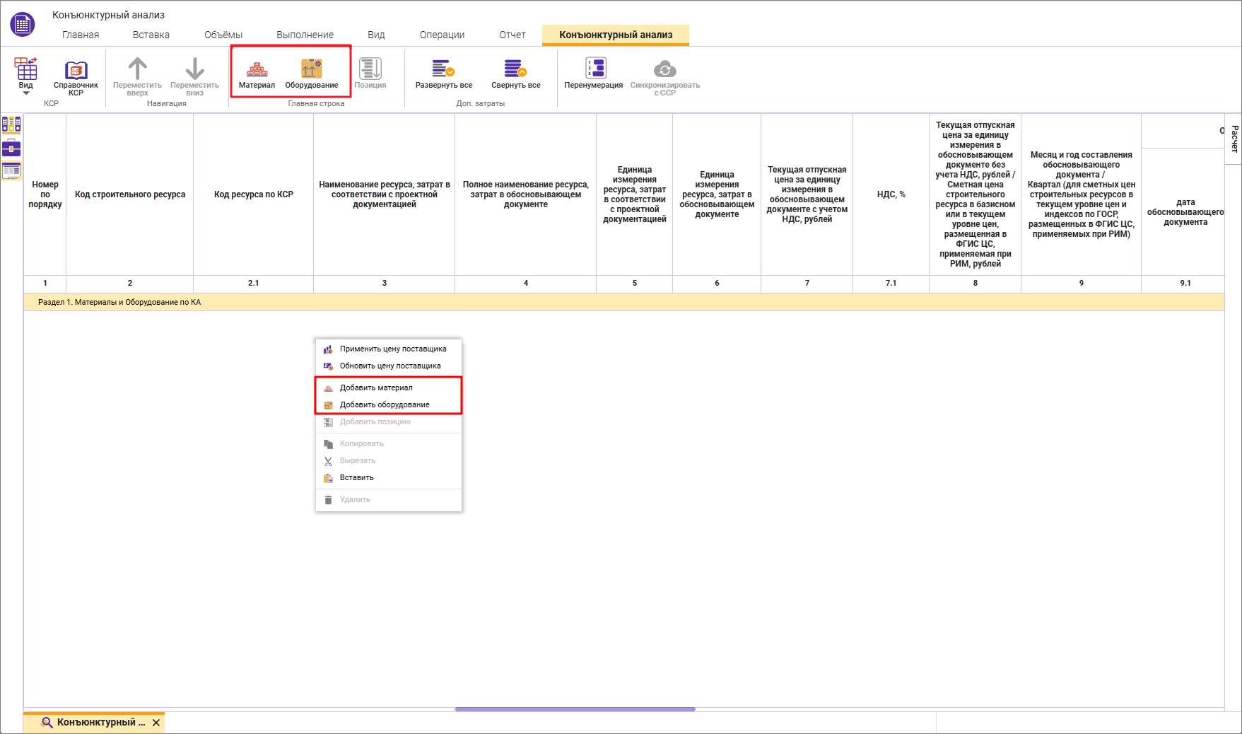Open the application menu logo button
This screenshot has width=1242, height=734.
pos(23,24)
